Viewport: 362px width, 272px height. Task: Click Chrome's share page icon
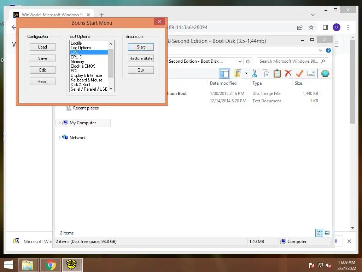coord(300,28)
